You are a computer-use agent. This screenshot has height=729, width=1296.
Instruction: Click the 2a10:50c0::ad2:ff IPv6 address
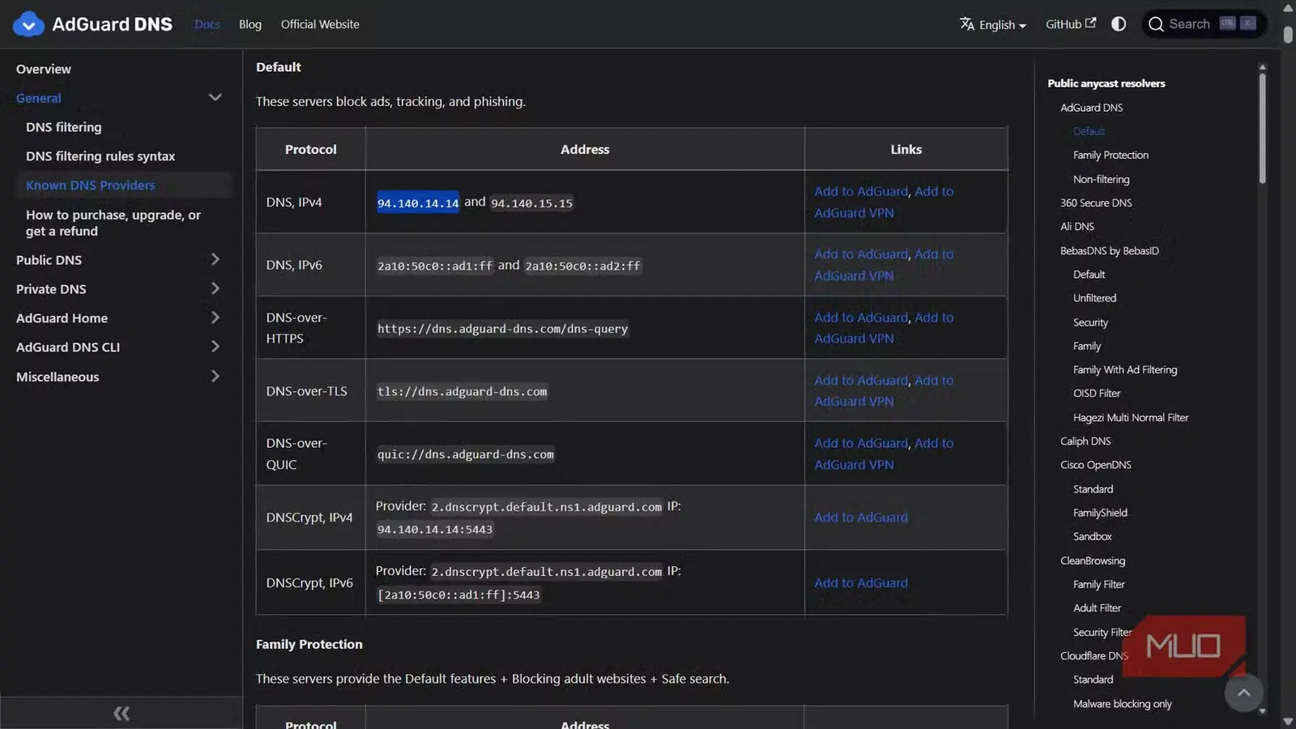[582, 266]
